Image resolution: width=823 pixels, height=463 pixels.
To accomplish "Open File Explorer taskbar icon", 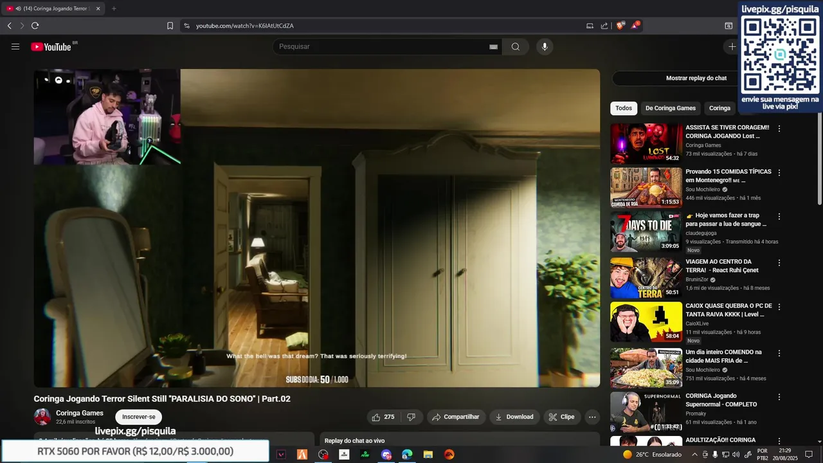I will [428, 455].
